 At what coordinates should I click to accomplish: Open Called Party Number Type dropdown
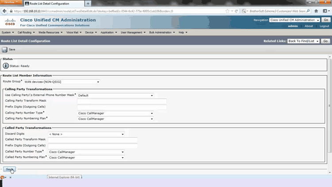86,152
